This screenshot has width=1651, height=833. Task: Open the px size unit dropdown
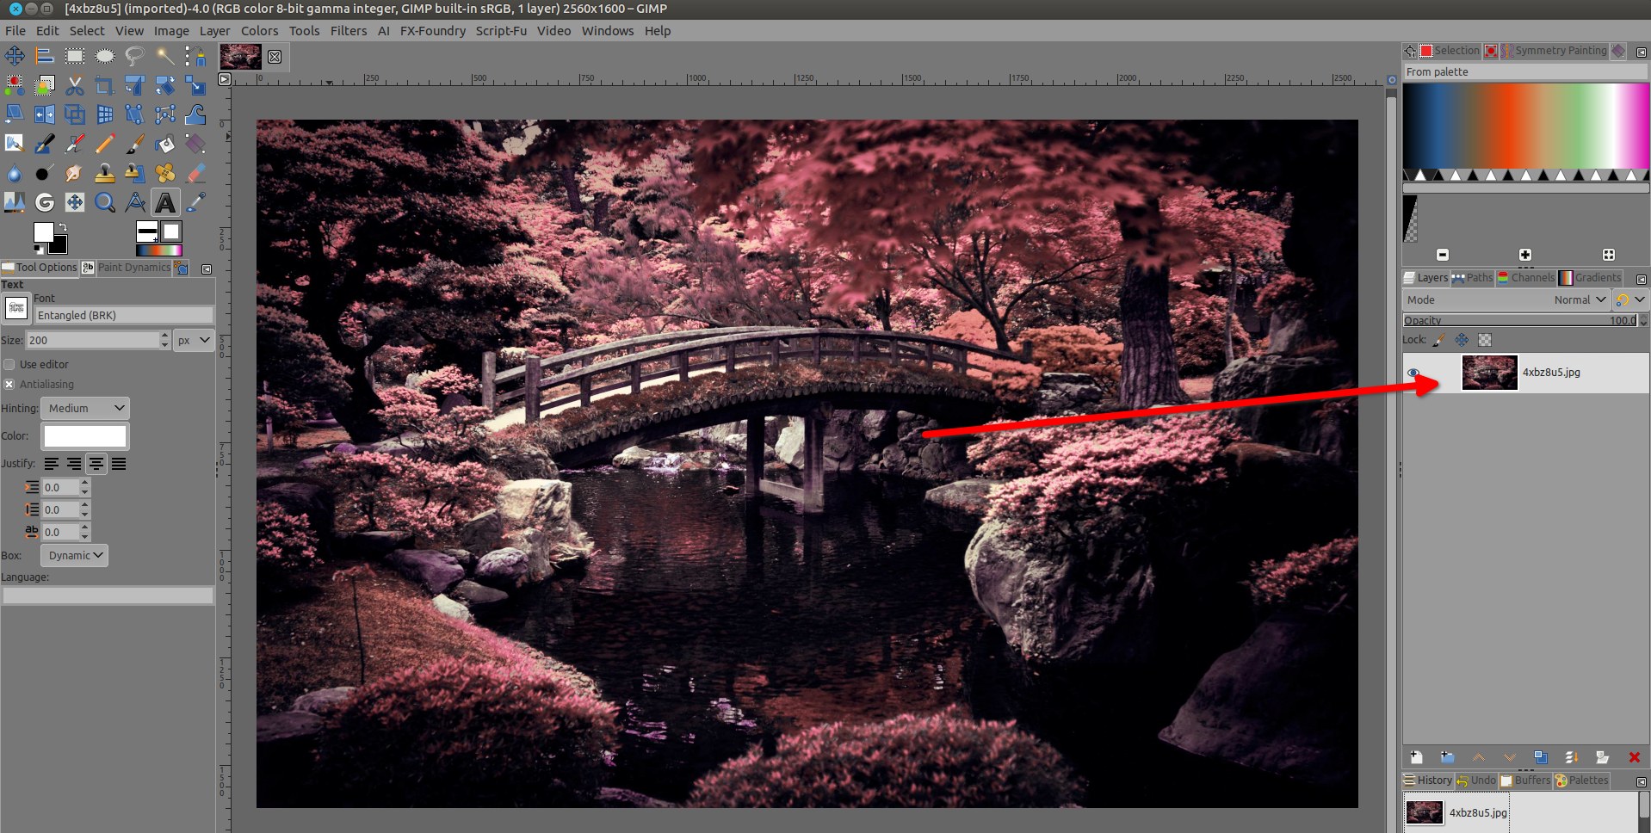194,340
